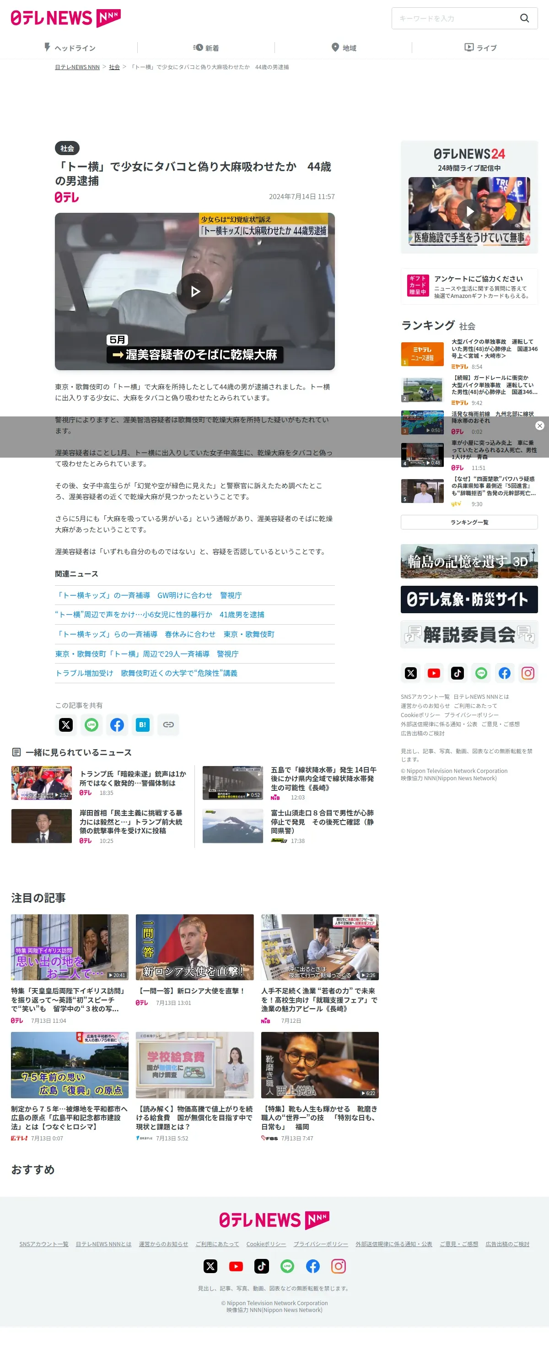The image size is (549, 1366).
Task: Click footer ご意見・ご感想 link
Action: pos(459,1244)
